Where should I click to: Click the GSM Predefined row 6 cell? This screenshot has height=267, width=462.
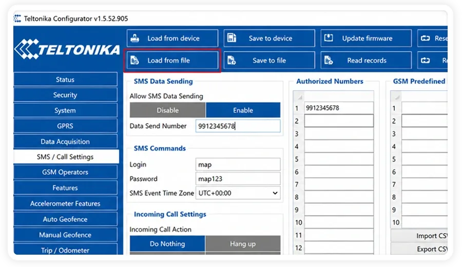(x=425, y=171)
